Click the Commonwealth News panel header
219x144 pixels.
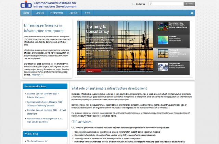pos(45,86)
